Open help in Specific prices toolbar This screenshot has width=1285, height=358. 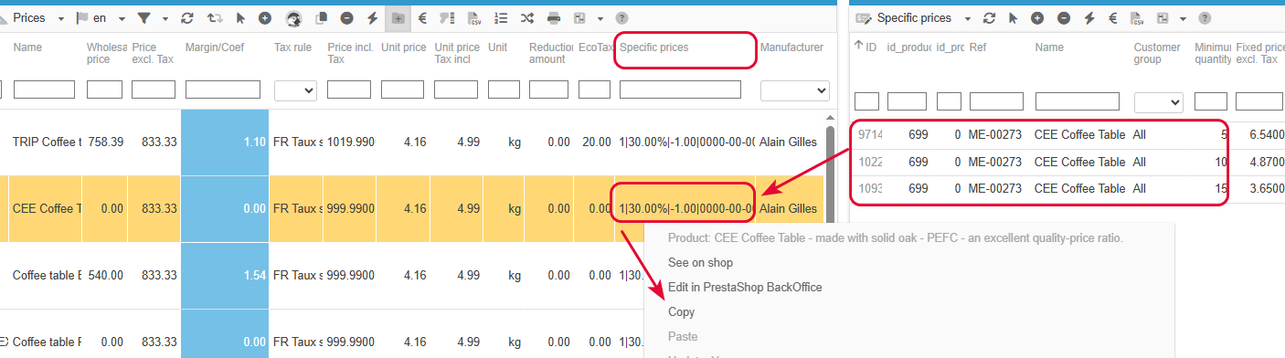(x=1205, y=18)
